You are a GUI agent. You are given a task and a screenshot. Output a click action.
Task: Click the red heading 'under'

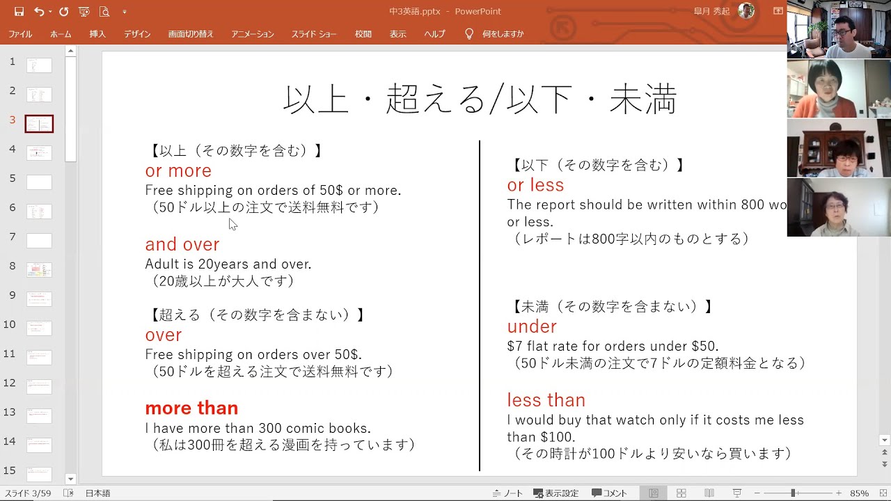tap(532, 327)
